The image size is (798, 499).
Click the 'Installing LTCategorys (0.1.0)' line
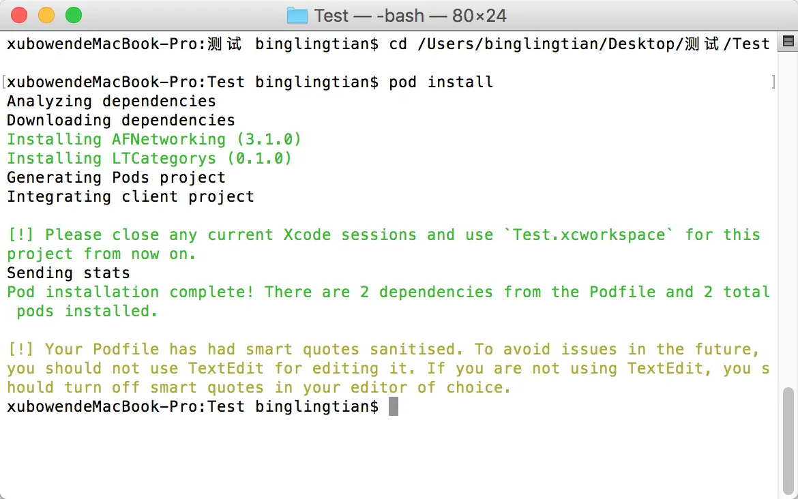(x=149, y=158)
